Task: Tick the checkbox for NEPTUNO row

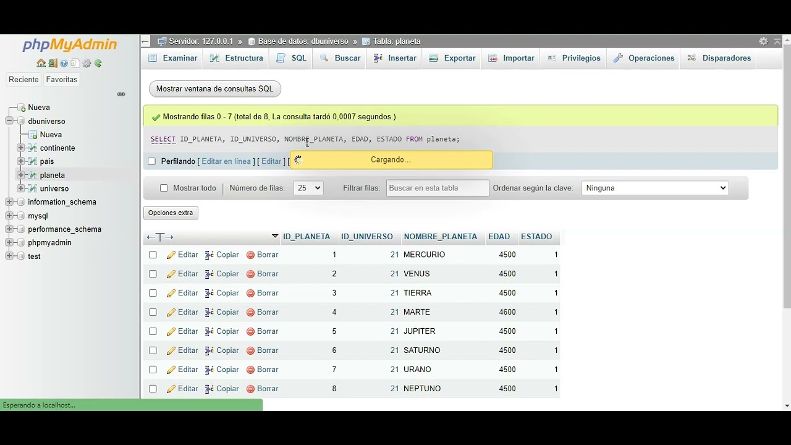Action: point(153,389)
